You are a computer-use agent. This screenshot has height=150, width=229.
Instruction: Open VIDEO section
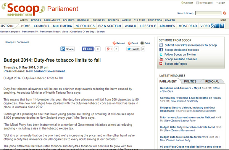coord(205,26)
